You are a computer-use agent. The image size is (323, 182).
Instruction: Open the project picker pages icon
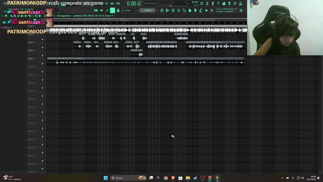(x=190, y=10)
